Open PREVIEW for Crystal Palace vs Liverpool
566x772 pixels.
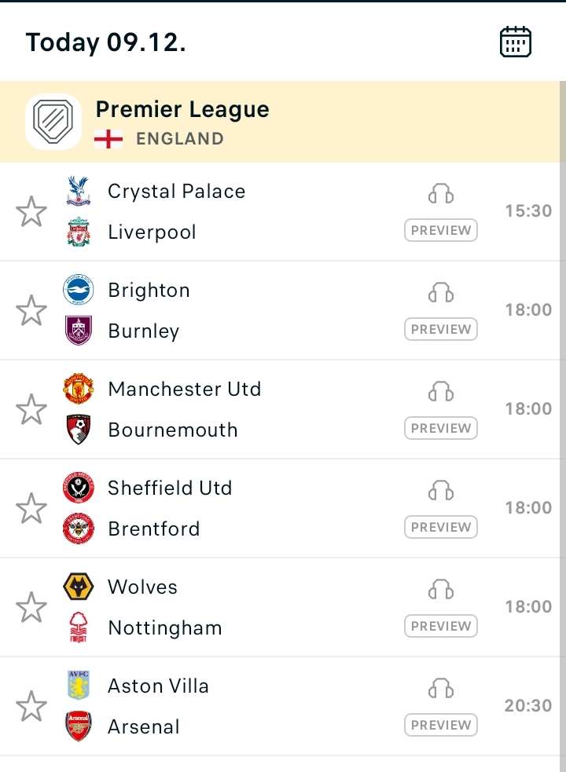click(x=441, y=230)
